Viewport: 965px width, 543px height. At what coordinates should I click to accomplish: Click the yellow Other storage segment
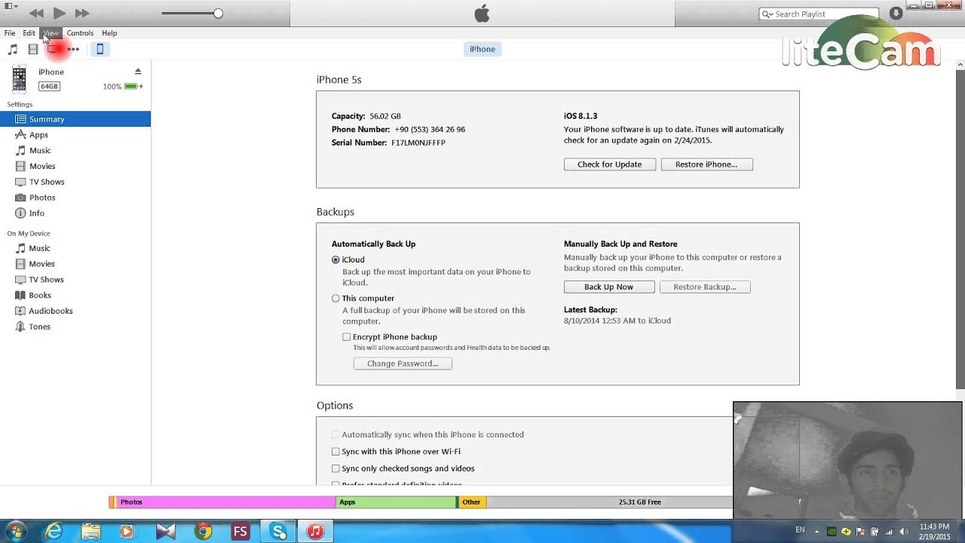pyautogui.click(x=472, y=502)
